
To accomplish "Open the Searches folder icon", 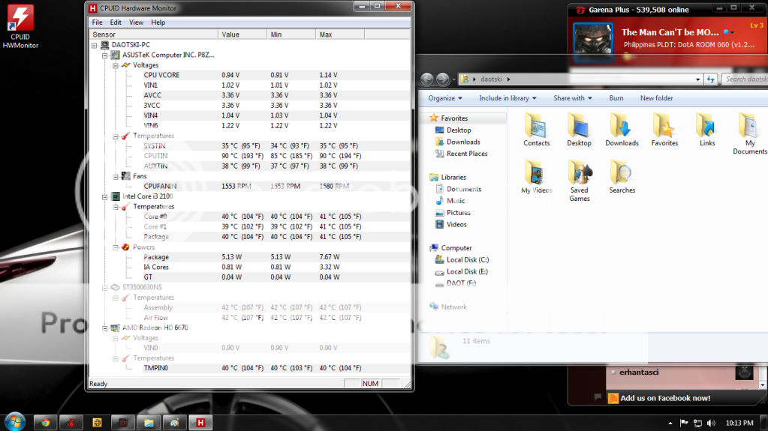I will pyautogui.click(x=622, y=177).
